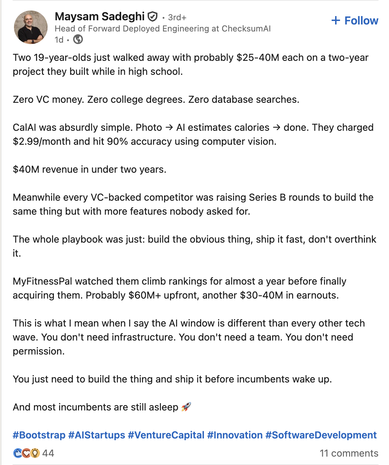Screen dimensions: 389x465
Task: Click the globe public visibility icon
Action: (78, 40)
